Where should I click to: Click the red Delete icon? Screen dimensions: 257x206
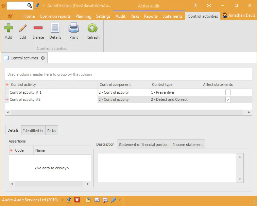point(38,28)
